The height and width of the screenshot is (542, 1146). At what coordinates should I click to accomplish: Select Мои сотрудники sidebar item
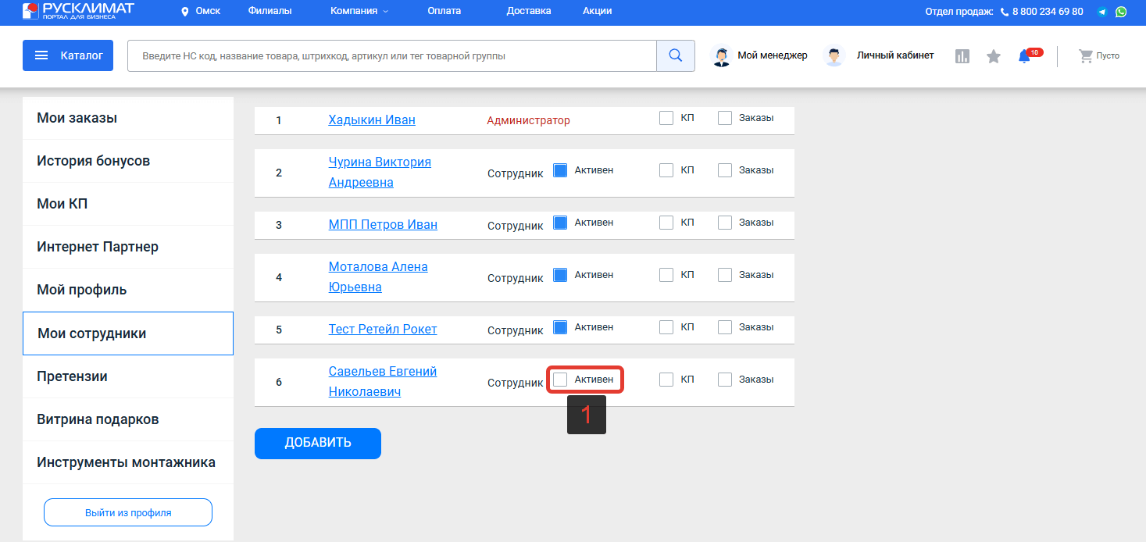pos(128,333)
